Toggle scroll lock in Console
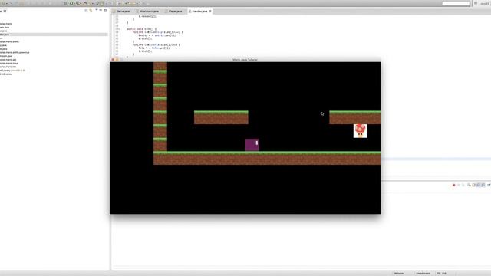This screenshot has height=276, width=491. [474, 185]
